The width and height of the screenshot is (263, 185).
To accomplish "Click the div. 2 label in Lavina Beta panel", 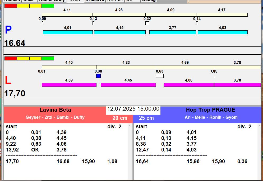I will pos(114,127).
